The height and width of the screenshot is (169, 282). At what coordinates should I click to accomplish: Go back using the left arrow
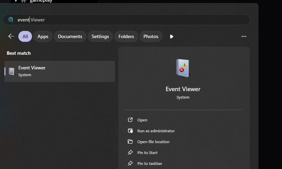tap(11, 36)
